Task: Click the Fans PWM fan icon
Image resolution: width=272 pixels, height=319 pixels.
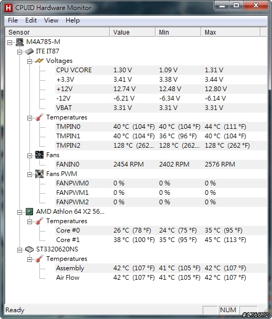Action: (39, 174)
